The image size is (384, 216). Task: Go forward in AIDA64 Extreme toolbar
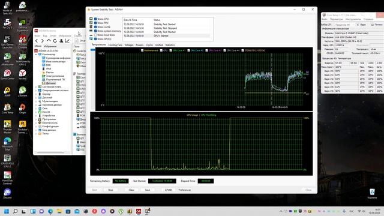coord(43,41)
